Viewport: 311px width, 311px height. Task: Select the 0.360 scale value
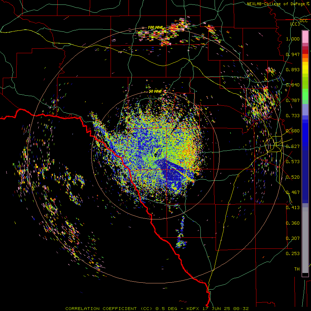coord(293,223)
